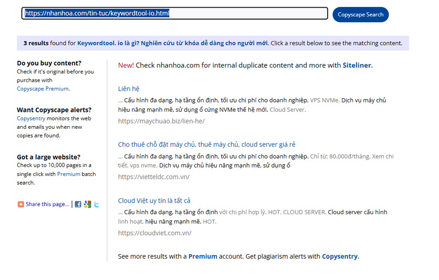Click 'Chỉ từ: 80.000đ/tháng' snippet text
439x280 pixels.
point(340,157)
